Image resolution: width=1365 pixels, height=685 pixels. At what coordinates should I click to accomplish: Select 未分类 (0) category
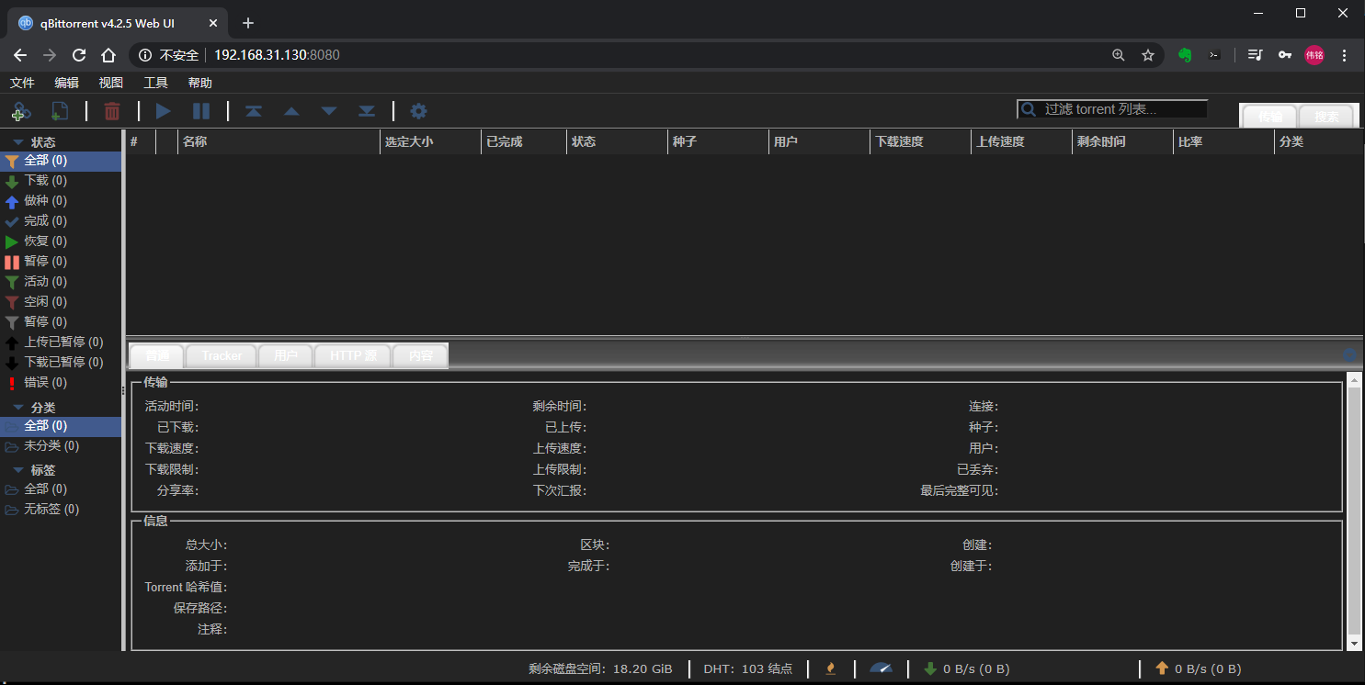[61, 446]
